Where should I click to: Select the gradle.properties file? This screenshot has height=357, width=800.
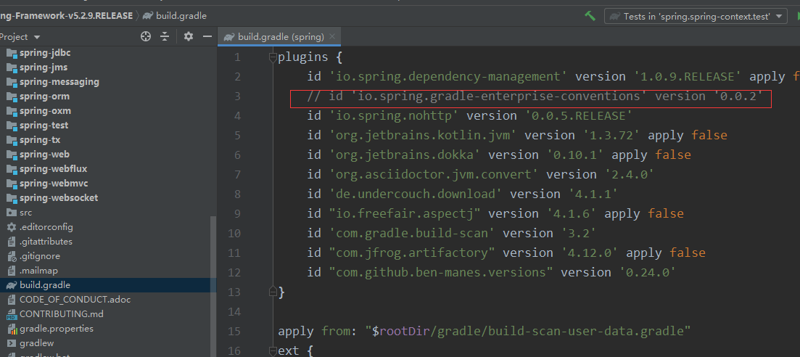[57, 329]
